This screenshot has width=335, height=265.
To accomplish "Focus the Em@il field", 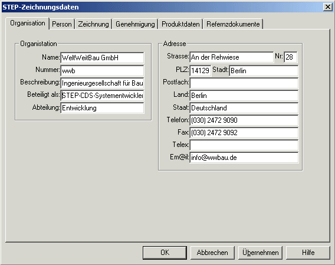I will tap(244, 158).
